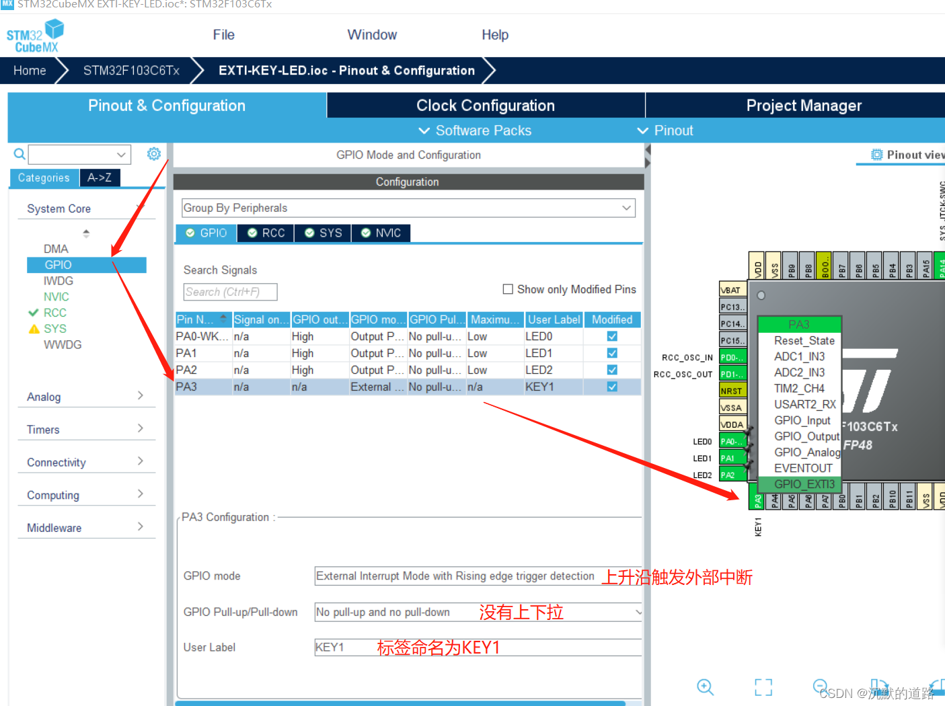945x706 pixels.
Task: Select WWDG in System Core list
Action: click(x=63, y=345)
